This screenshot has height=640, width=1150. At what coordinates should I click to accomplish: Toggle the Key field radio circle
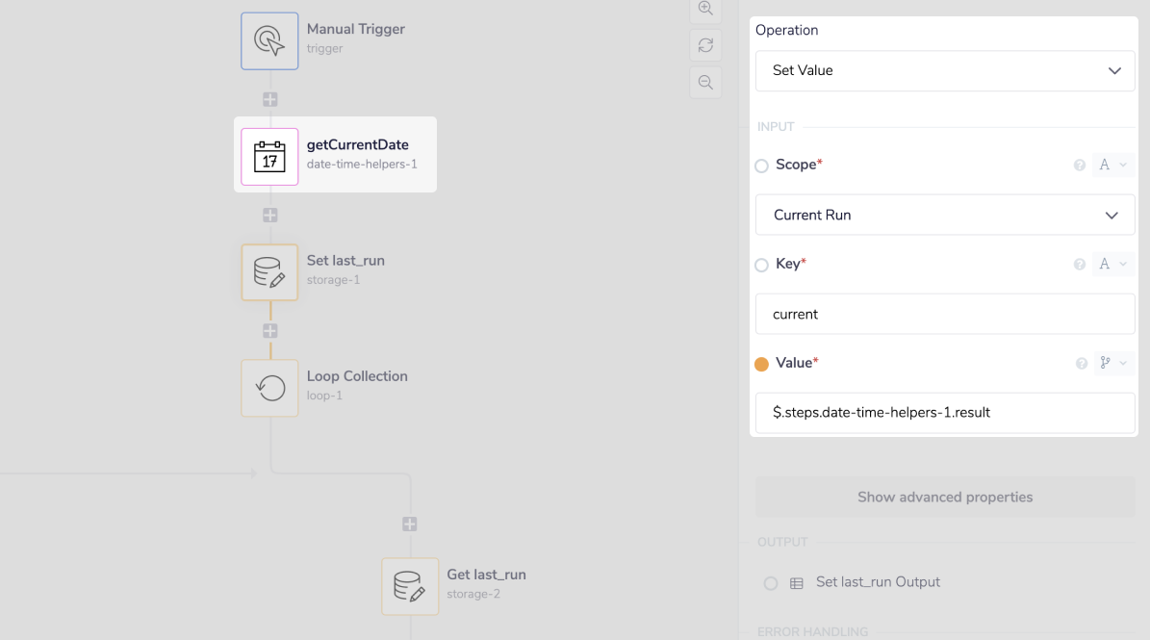(x=762, y=265)
